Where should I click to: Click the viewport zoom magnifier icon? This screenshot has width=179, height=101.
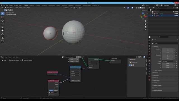point(145,21)
